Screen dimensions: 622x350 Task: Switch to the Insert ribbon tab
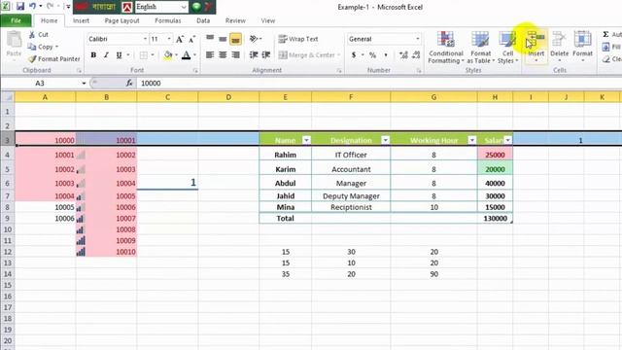[x=81, y=20]
